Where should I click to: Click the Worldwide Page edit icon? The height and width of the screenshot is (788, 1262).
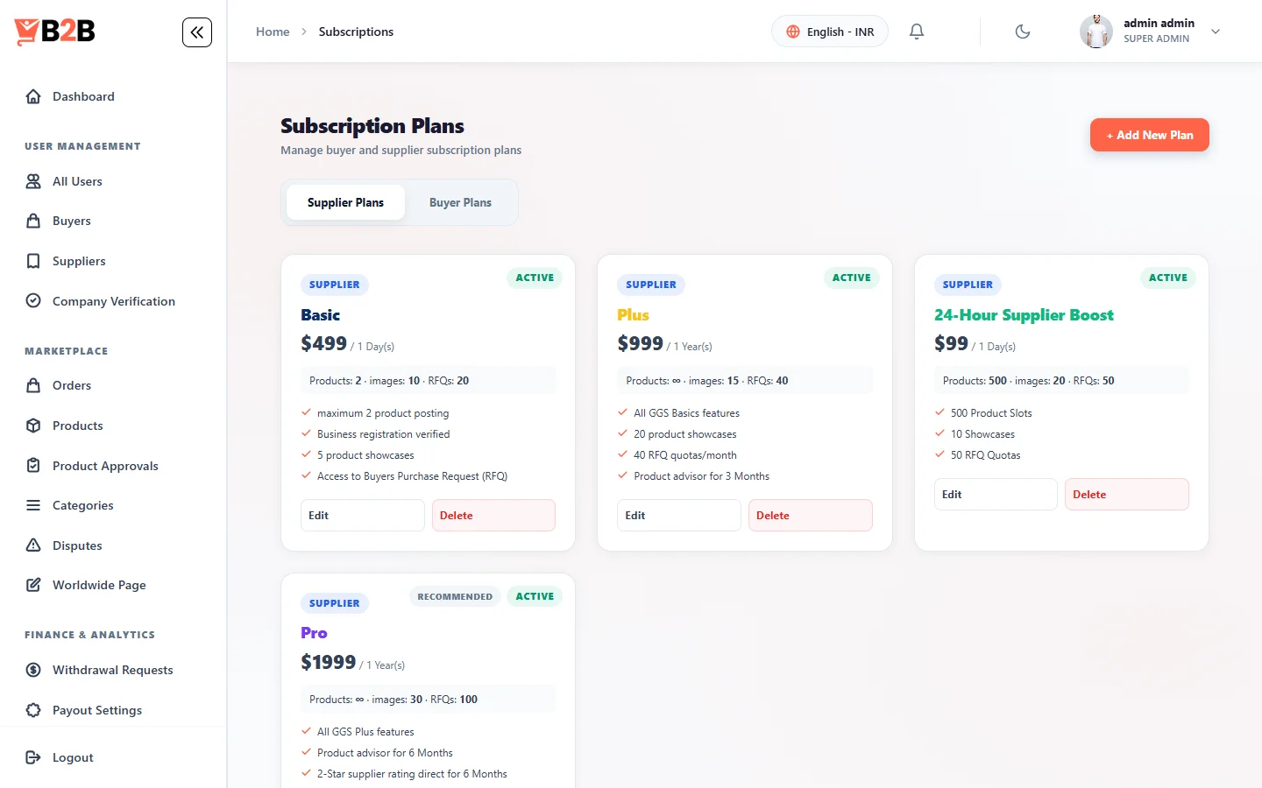click(33, 585)
